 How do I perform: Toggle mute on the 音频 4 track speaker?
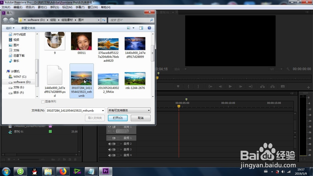coord(110,155)
